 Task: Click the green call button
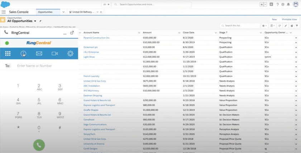click(x=39, y=145)
